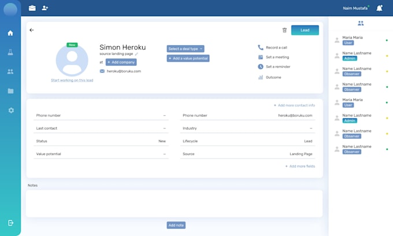Viewport: 393px width, 236px height.
Task: Expand the Select a deal type dropdown
Action: pyautogui.click(x=186, y=49)
